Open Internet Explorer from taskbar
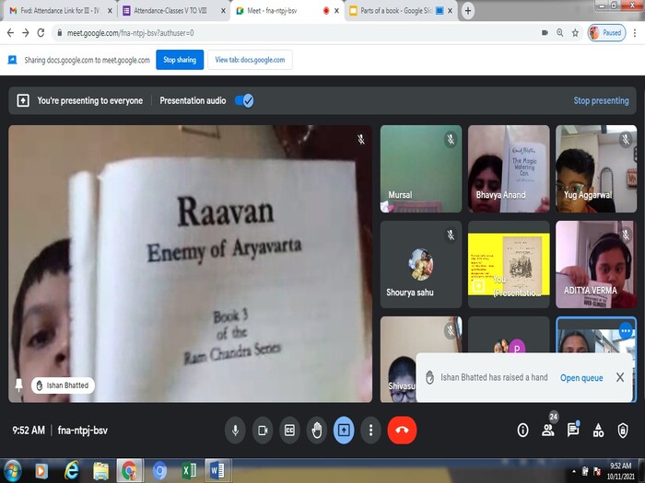The image size is (645, 483). (72, 471)
